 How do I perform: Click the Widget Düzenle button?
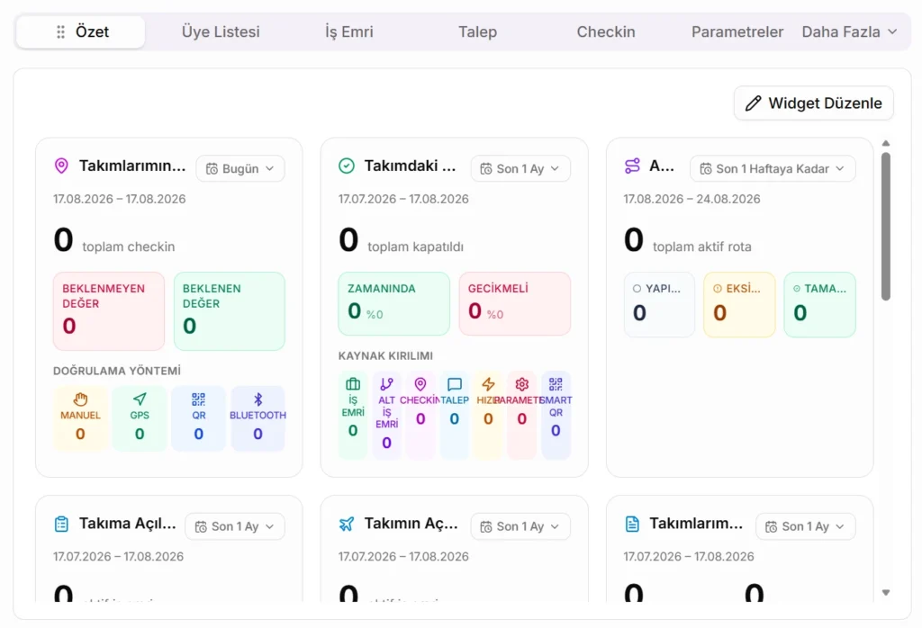point(813,103)
